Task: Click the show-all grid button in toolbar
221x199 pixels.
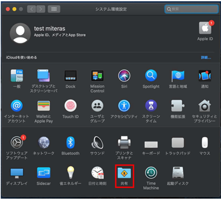Action: (x=54, y=9)
